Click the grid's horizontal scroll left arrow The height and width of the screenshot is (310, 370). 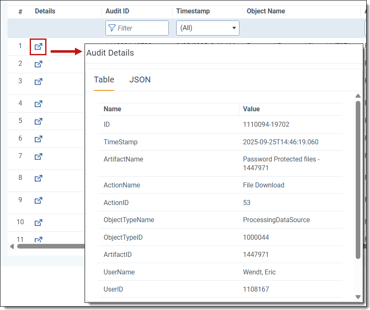click(12, 246)
